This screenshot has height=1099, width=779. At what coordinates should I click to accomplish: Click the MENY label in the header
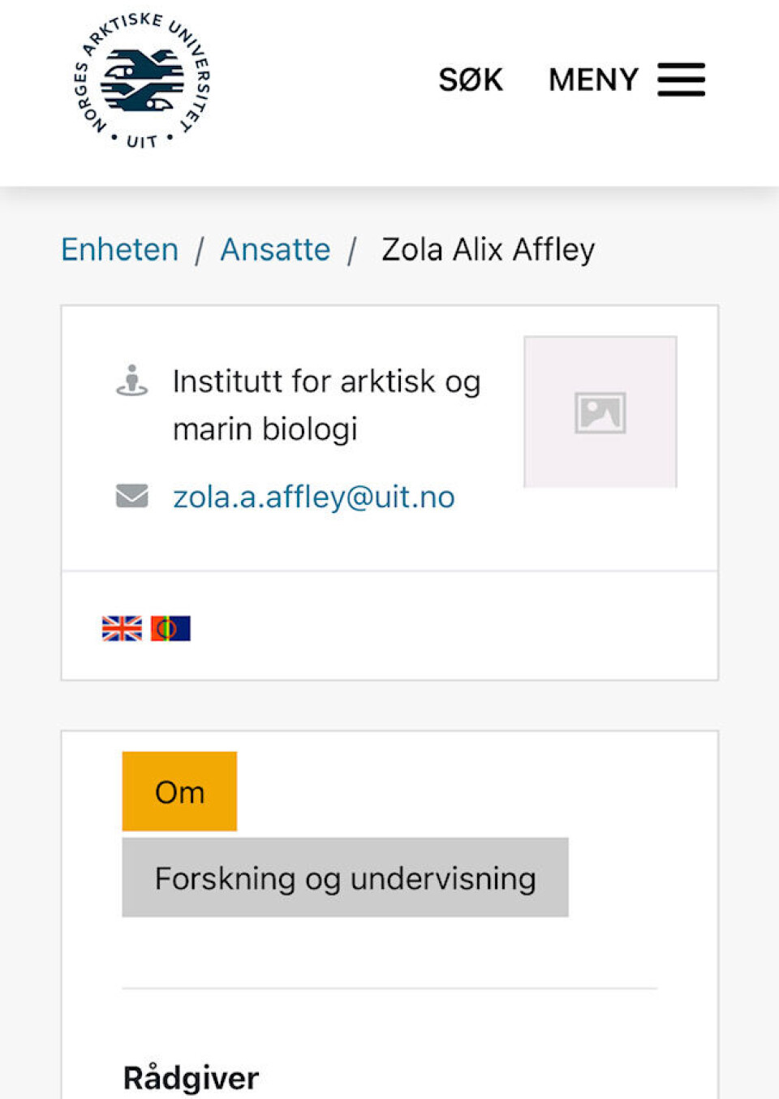(x=593, y=80)
